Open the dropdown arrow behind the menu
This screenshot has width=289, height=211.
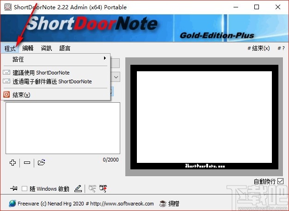click(116, 77)
